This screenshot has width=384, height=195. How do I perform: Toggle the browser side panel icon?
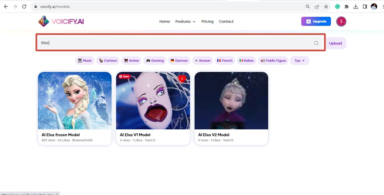pos(365,7)
